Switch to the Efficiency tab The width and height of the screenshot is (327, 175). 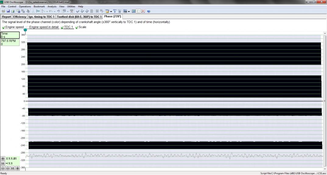click(19, 17)
